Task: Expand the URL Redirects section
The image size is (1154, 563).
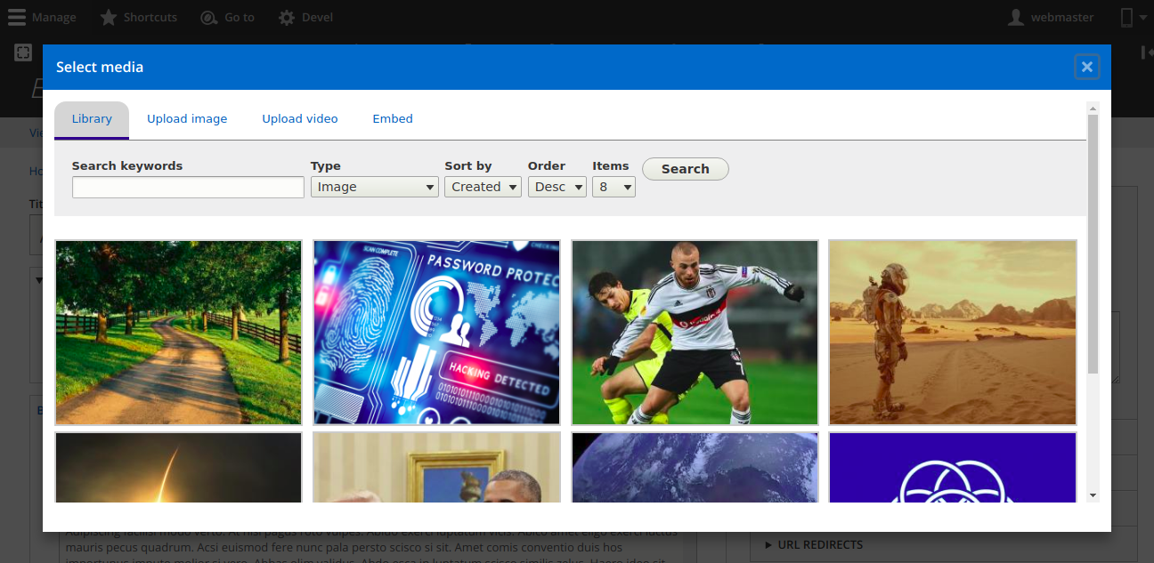Action: click(x=814, y=544)
